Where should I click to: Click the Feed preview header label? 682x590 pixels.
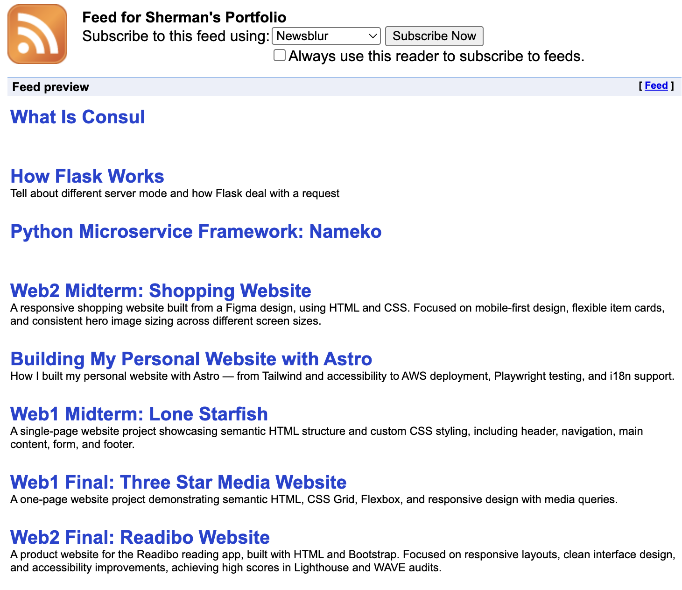tap(50, 87)
